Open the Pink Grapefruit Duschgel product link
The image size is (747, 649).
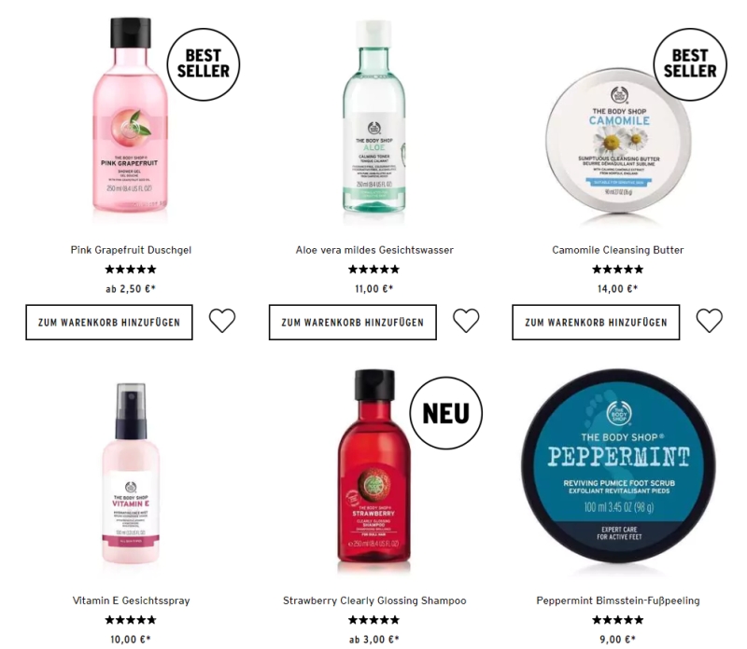point(131,250)
